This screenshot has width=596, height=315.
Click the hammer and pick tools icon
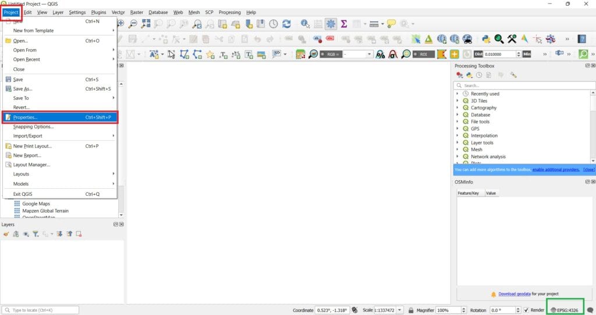[x=512, y=39]
